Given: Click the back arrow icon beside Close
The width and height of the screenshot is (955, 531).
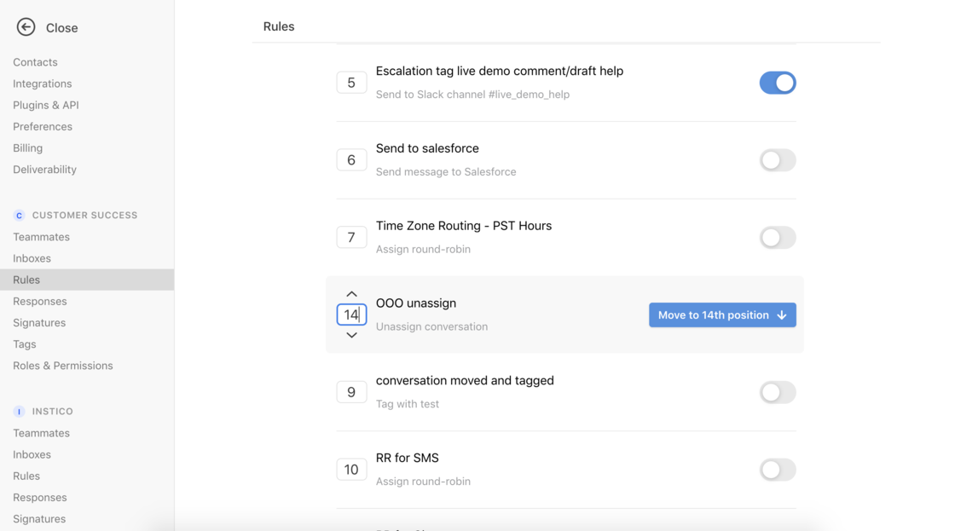Looking at the screenshot, I should tap(26, 27).
